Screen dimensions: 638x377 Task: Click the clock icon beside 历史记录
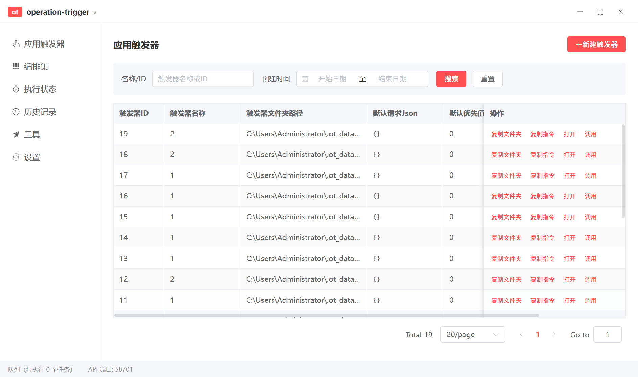pos(16,112)
